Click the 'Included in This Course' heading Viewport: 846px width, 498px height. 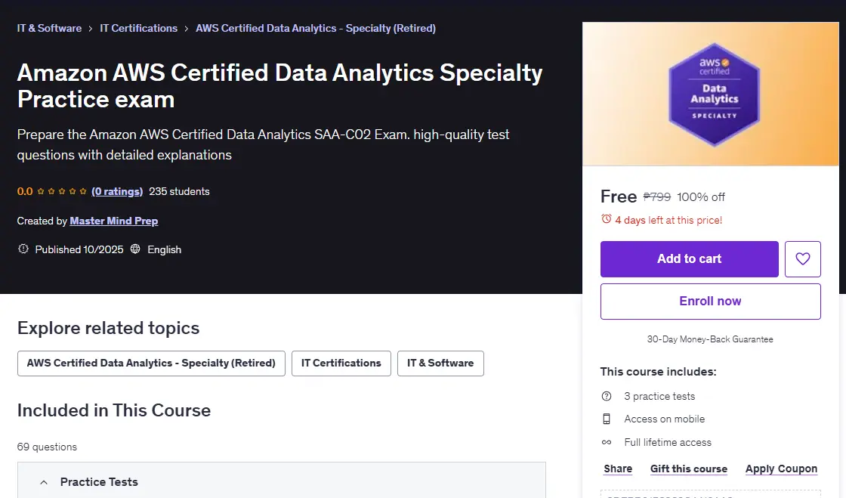[114, 410]
